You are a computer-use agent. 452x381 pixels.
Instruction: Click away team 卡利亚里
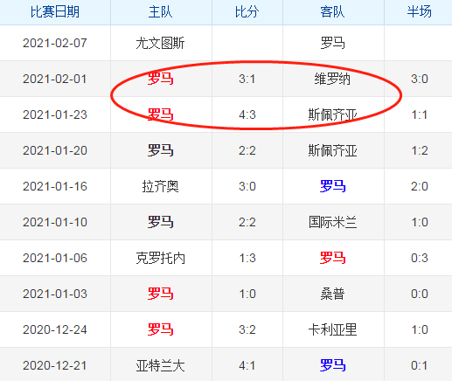(x=333, y=329)
